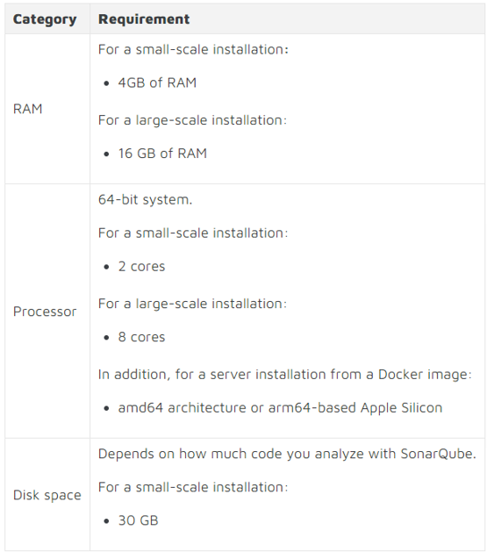Click the 2 cores bullet item
This screenshot has height=552, width=487.
point(141,267)
